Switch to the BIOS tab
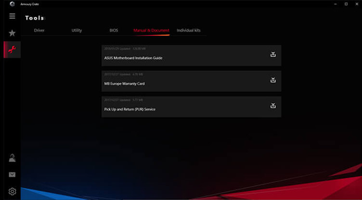Screen dimensions: 362x200 114,30
